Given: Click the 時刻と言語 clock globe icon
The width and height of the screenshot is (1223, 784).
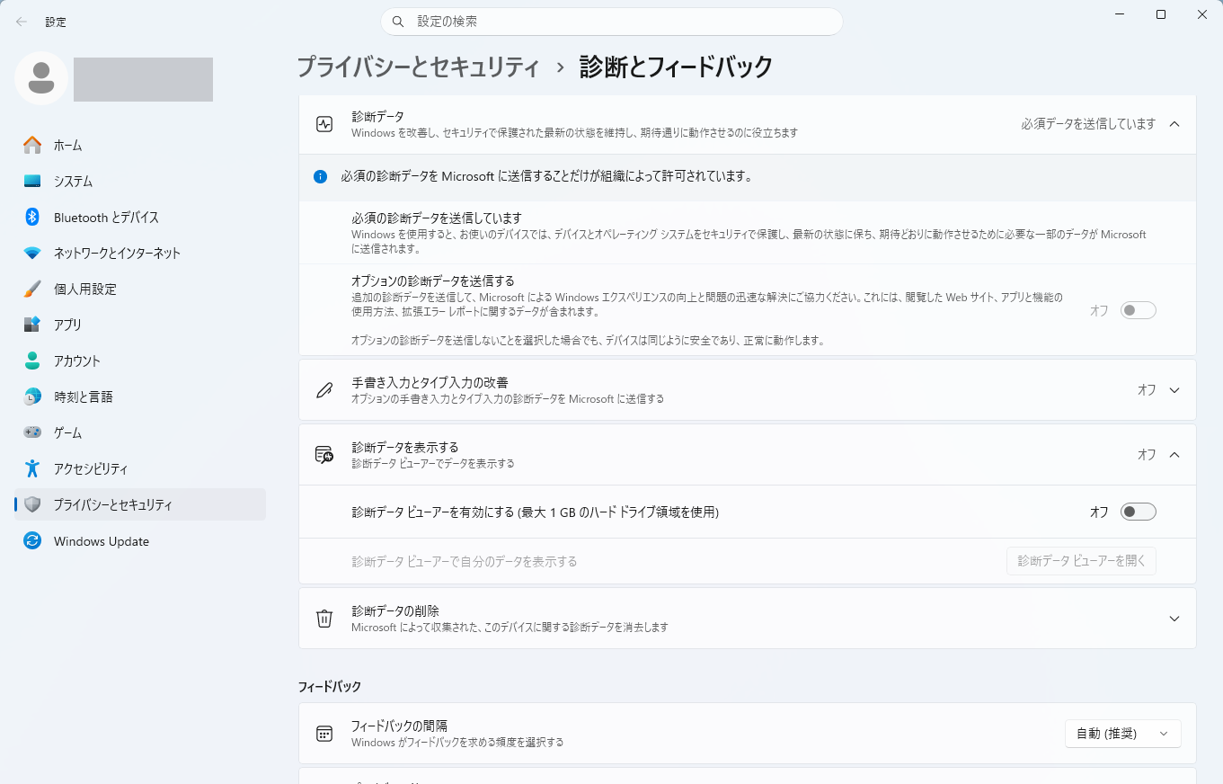Looking at the screenshot, I should [32, 396].
